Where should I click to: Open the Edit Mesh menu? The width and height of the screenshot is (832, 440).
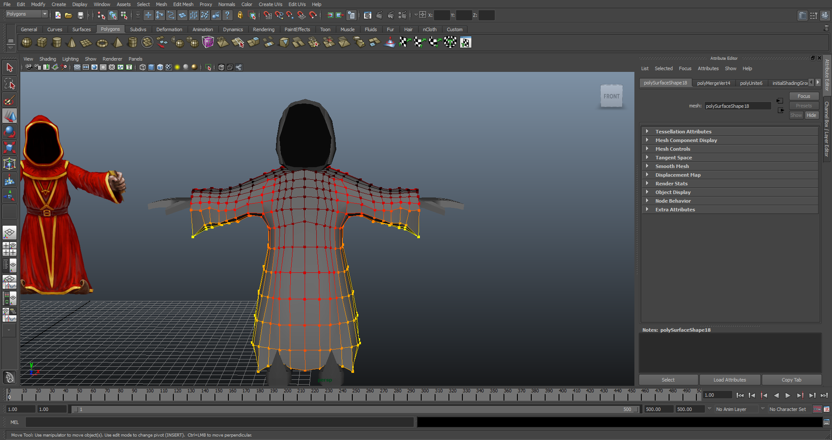point(183,4)
